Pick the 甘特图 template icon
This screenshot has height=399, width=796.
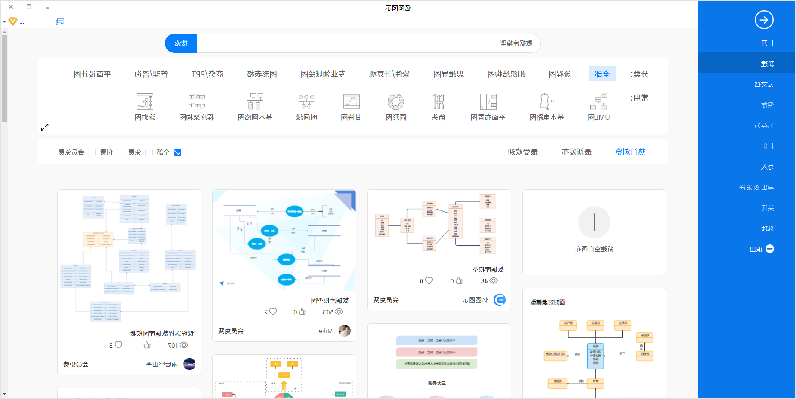point(351,102)
